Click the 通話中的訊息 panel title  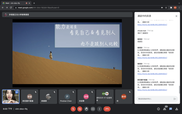tap(144, 16)
